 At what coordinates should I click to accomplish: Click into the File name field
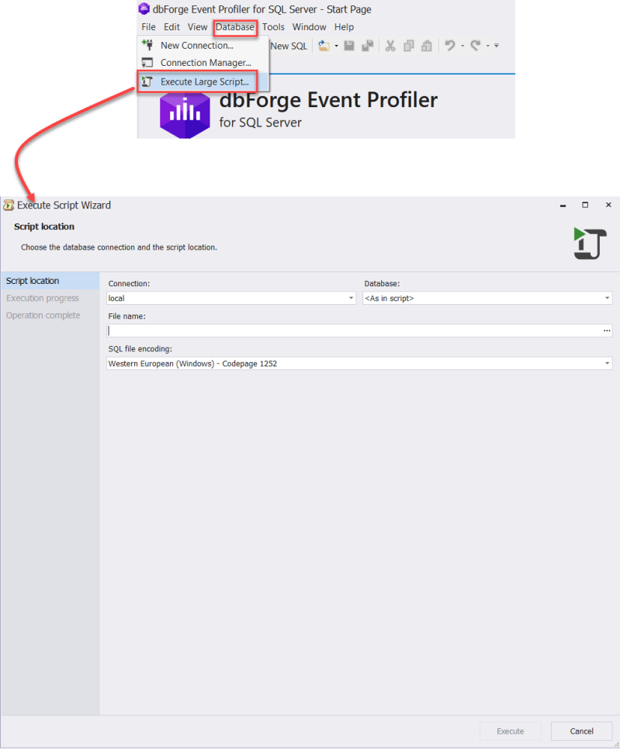354,330
